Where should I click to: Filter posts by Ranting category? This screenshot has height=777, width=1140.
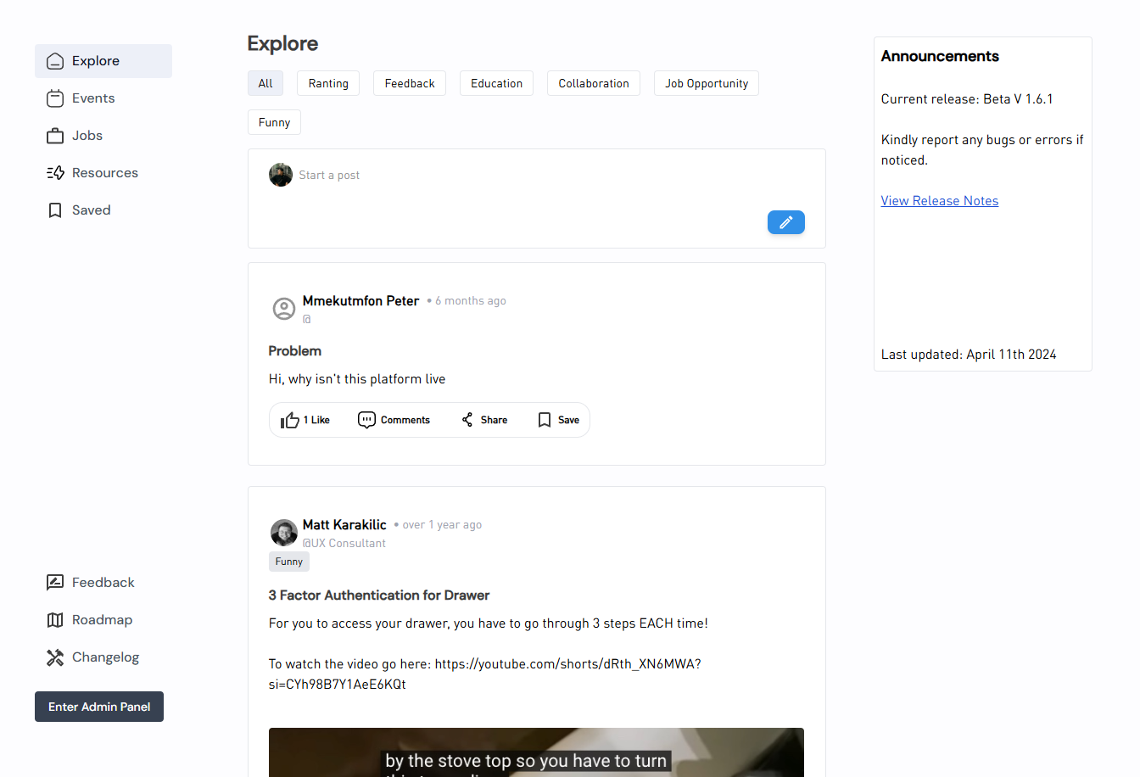328,83
